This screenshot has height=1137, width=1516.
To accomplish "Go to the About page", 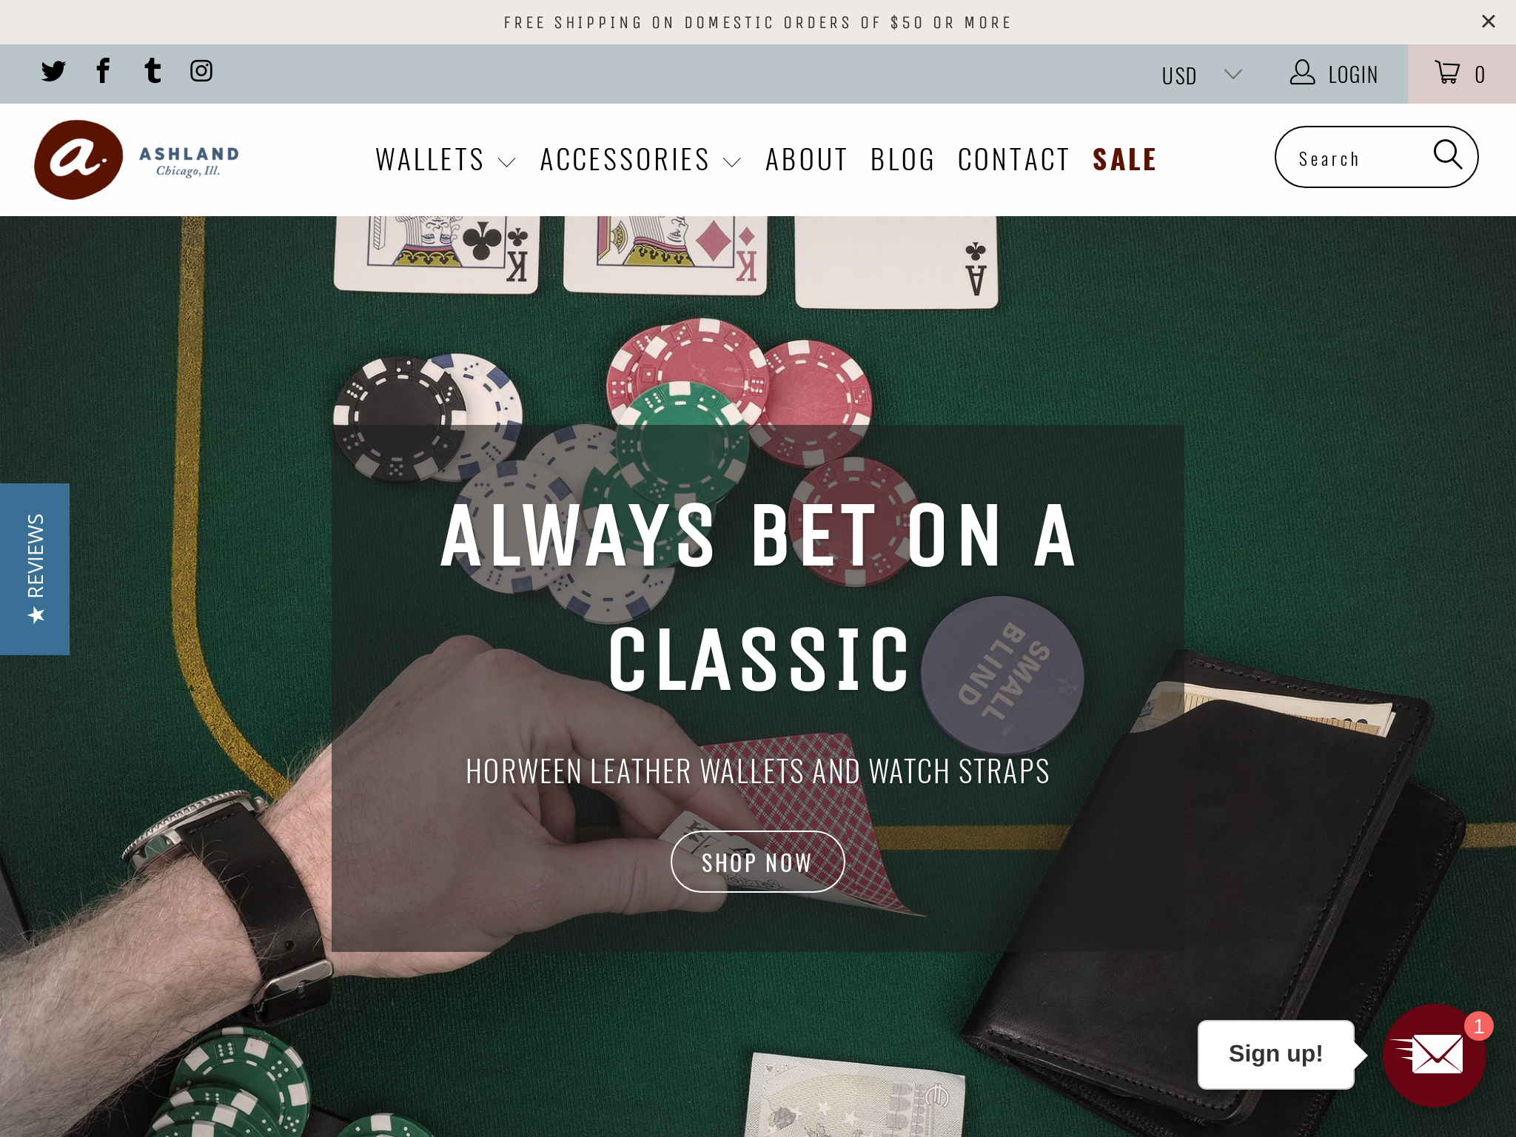I will 806,160.
